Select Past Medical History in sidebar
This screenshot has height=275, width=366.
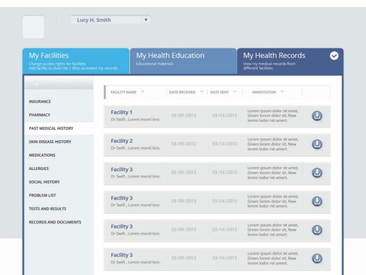pos(59,128)
